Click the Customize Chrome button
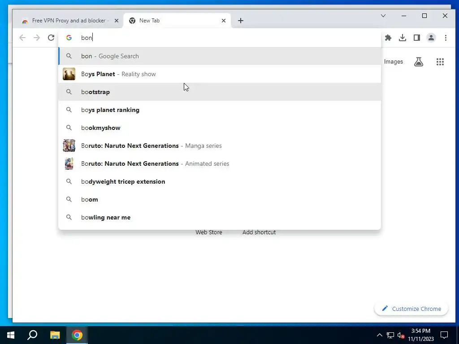This screenshot has height=344, width=459. 411,309
